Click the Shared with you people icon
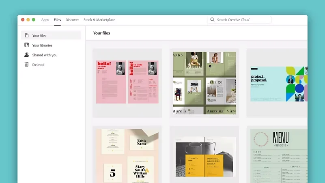This screenshot has width=325, height=183. point(27,55)
